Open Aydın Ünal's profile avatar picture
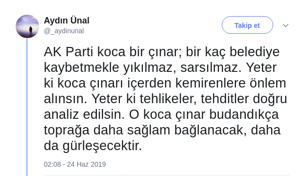Screen dimensions: 304x176 [27, 26]
